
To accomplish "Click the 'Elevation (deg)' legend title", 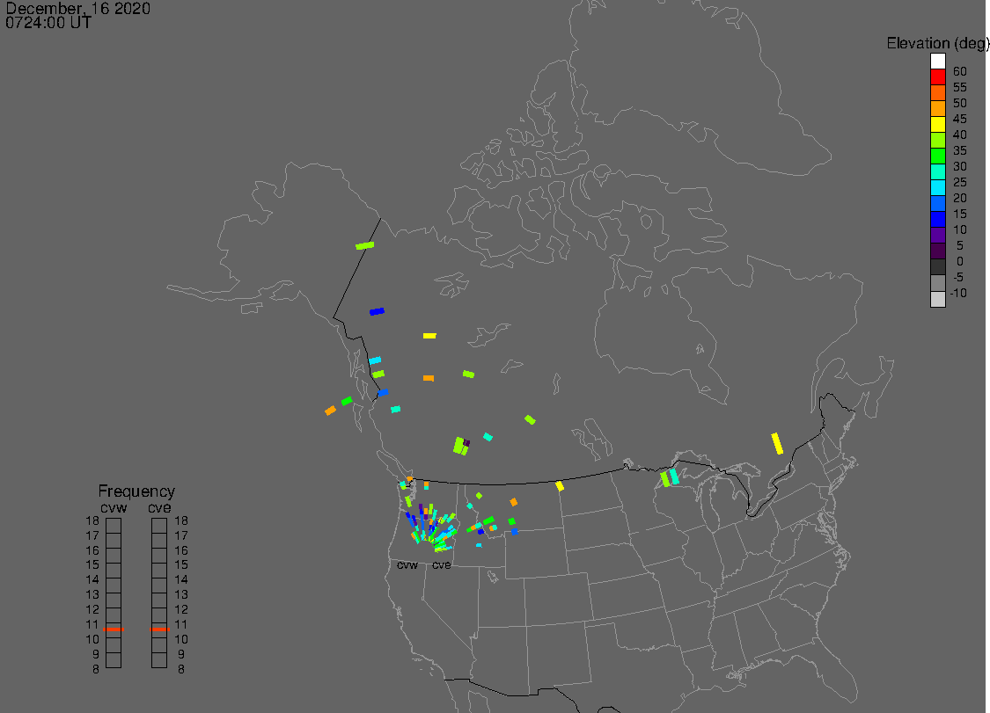I will pyautogui.click(x=937, y=44).
